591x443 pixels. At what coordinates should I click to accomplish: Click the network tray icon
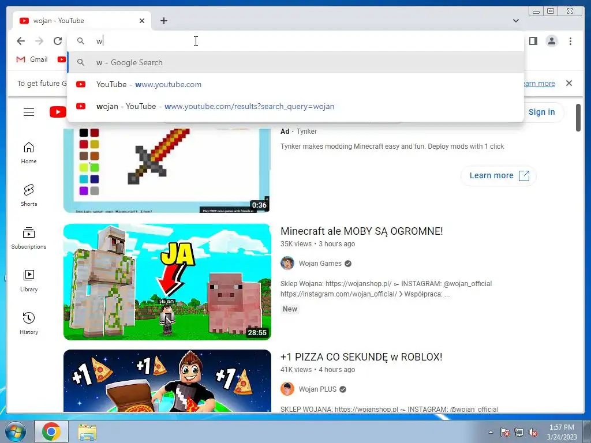[x=519, y=432]
